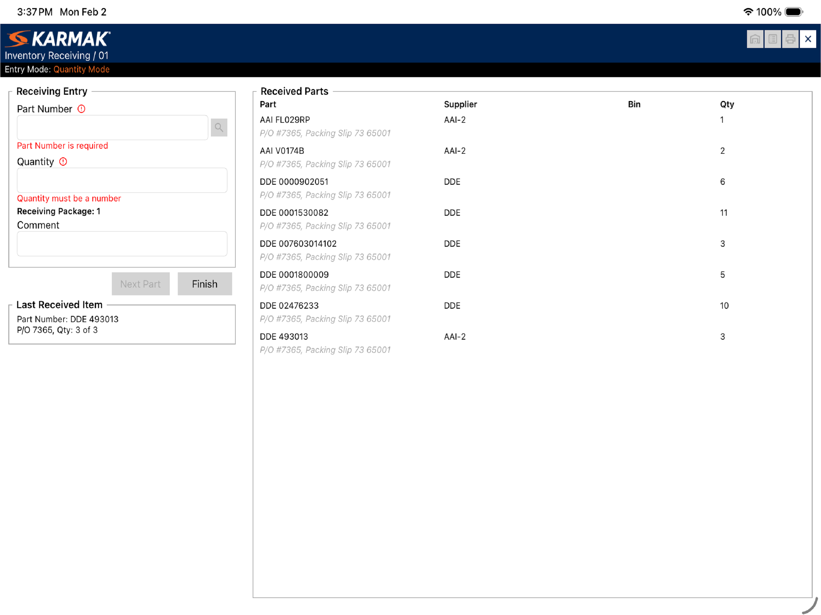Click supplier DDE for DDE 0001530082
This screenshot has width=821, height=615.
452,213
